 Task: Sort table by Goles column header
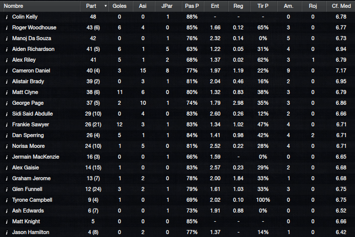pos(119,6)
